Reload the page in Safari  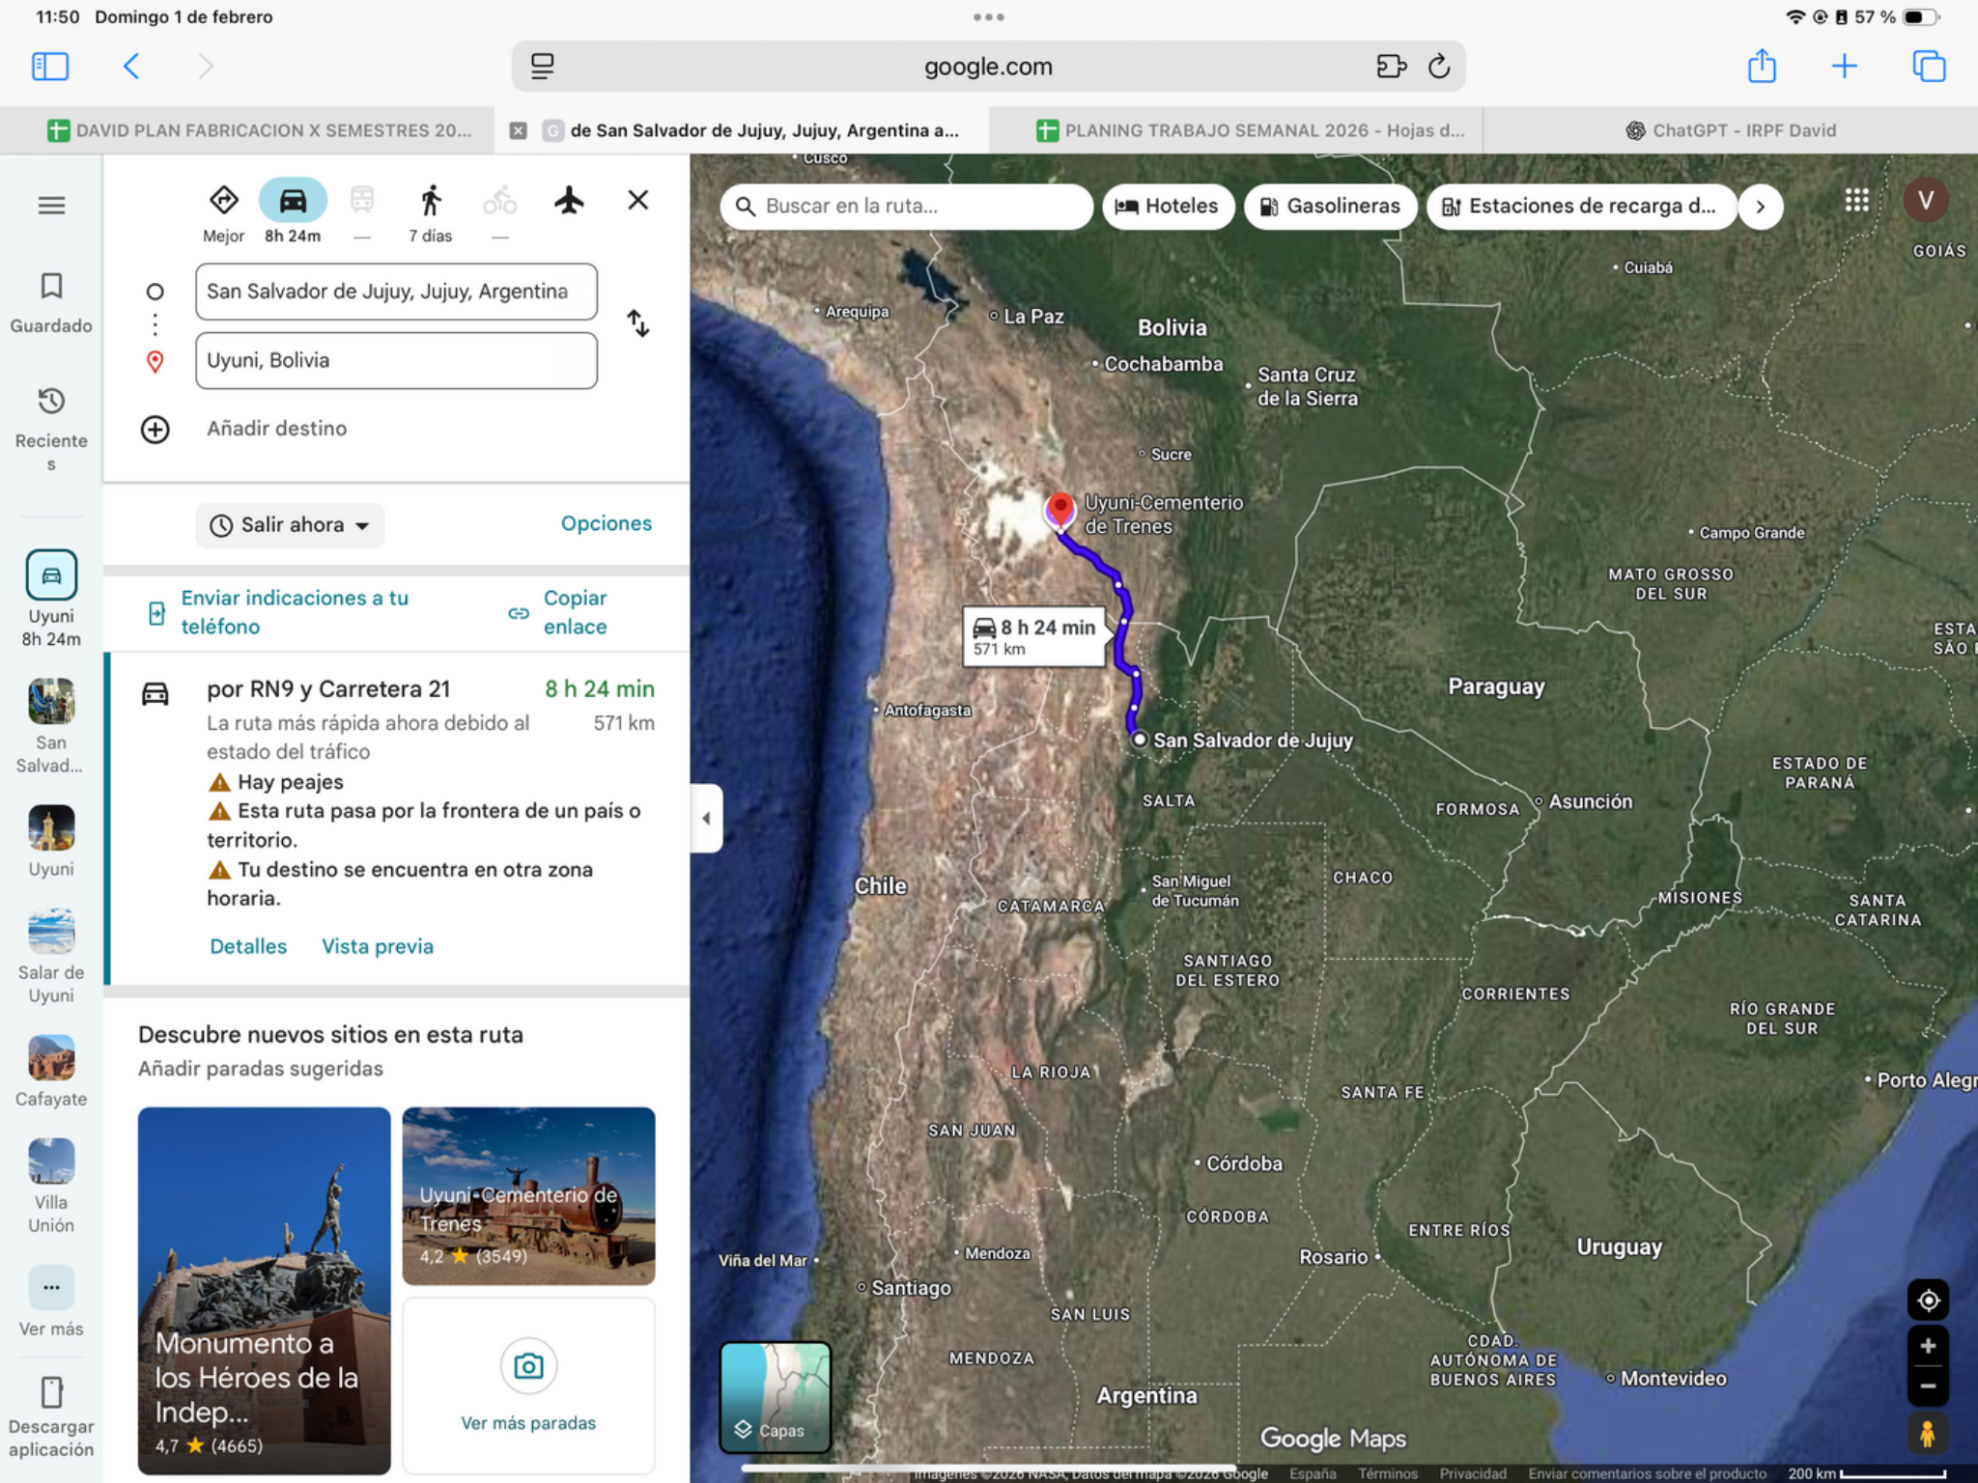(1439, 66)
